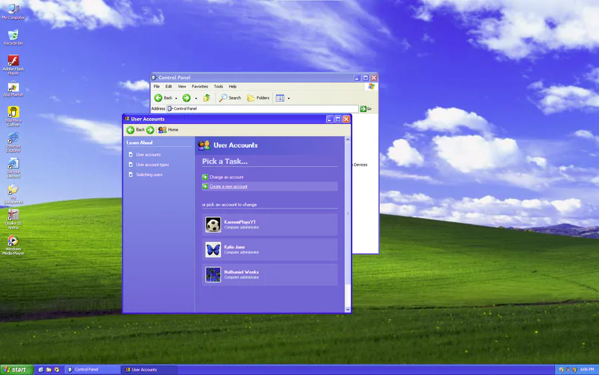Image resolution: width=599 pixels, height=375 pixels.
Task: Click the security shield tray icon
Action: tap(574, 370)
